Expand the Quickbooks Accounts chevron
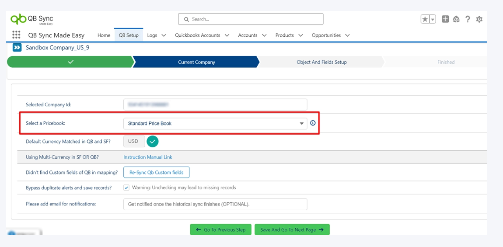This screenshot has height=247, width=503. point(227,35)
